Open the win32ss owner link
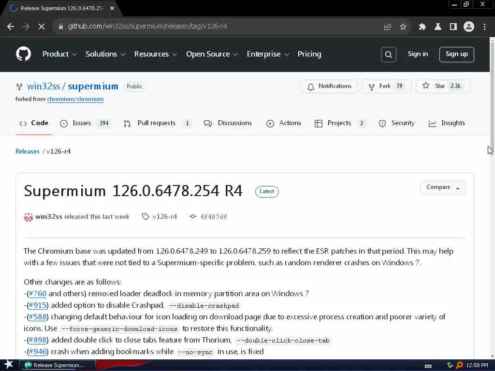The height and width of the screenshot is (371, 495). 44,86
